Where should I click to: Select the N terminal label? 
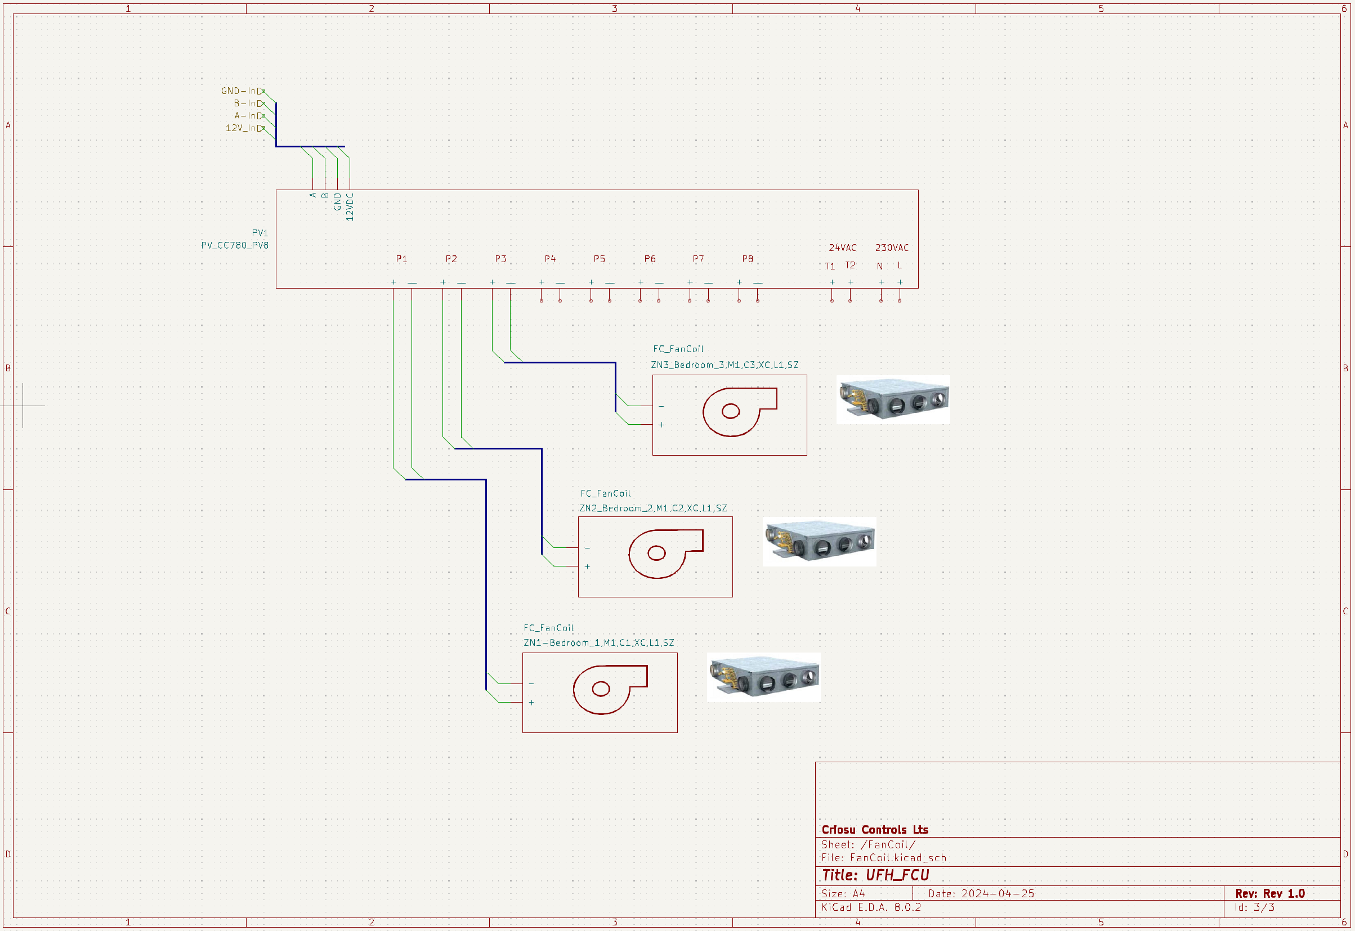coord(880,266)
